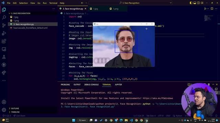This screenshot has width=220, height=123.
Task: Click the Ln 7, Col 29 status entry
Action: click(x=139, y=116)
